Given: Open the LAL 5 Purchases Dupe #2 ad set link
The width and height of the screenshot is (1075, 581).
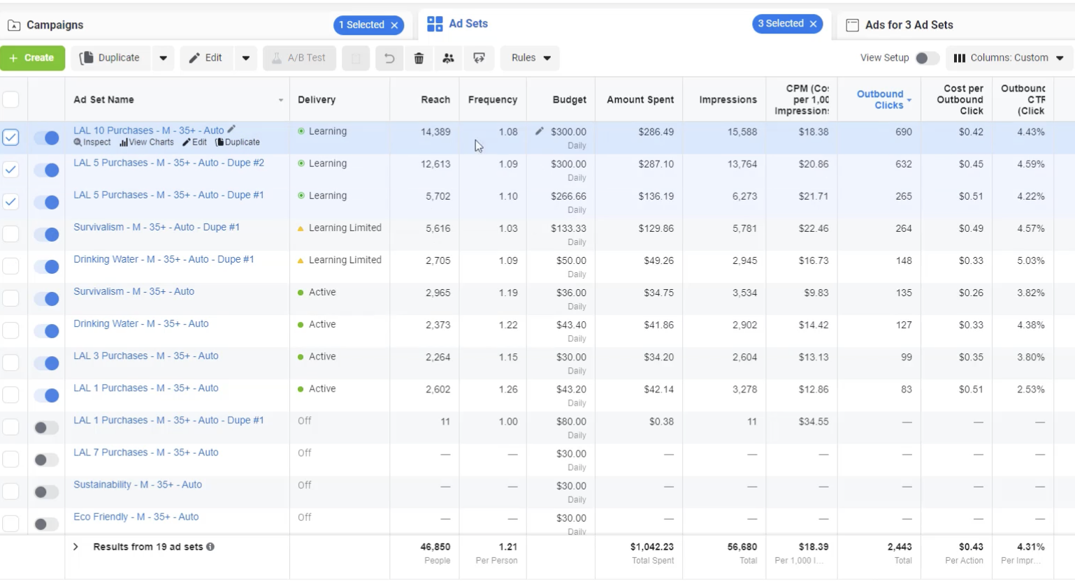Looking at the screenshot, I should click(169, 163).
